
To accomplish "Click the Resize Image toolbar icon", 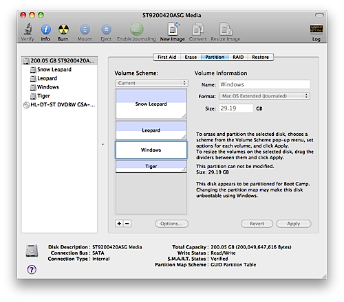I will [226, 29].
